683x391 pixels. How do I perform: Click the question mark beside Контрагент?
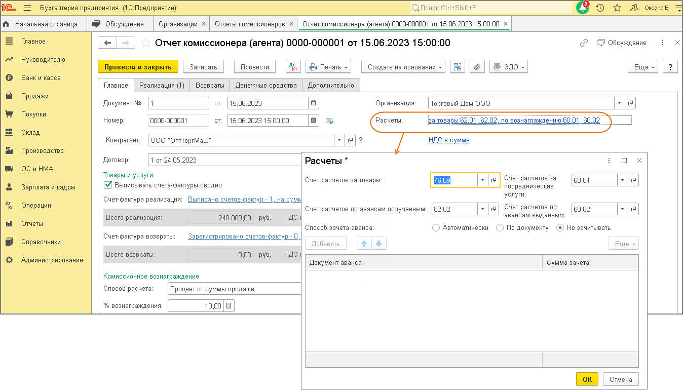point(361,140)
